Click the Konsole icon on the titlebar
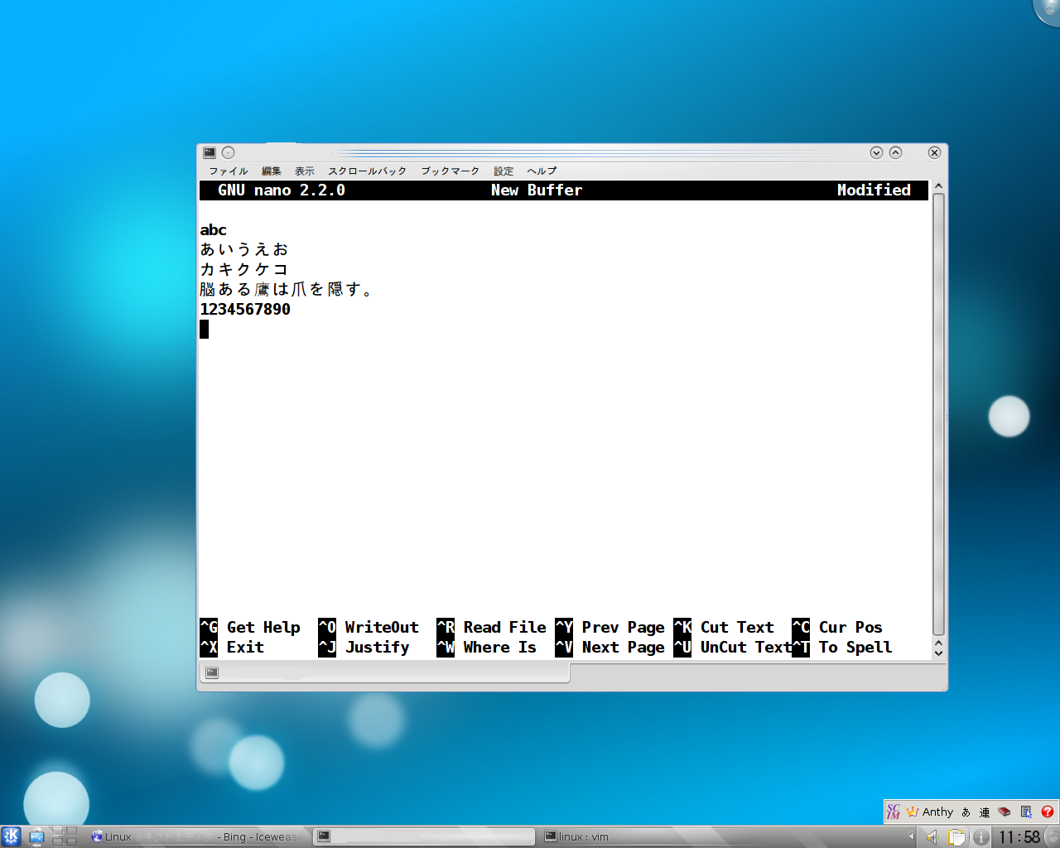The width and height of the screenshot is (1060, 848). point(209,152)
